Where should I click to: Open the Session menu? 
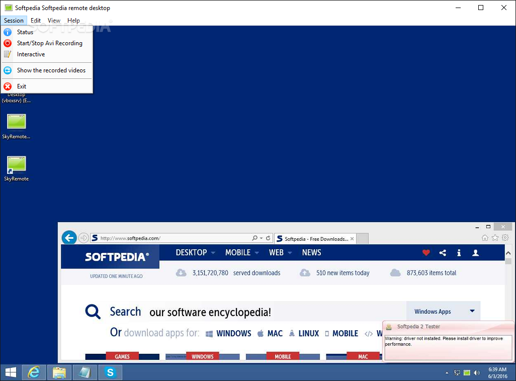pos(14,21)
